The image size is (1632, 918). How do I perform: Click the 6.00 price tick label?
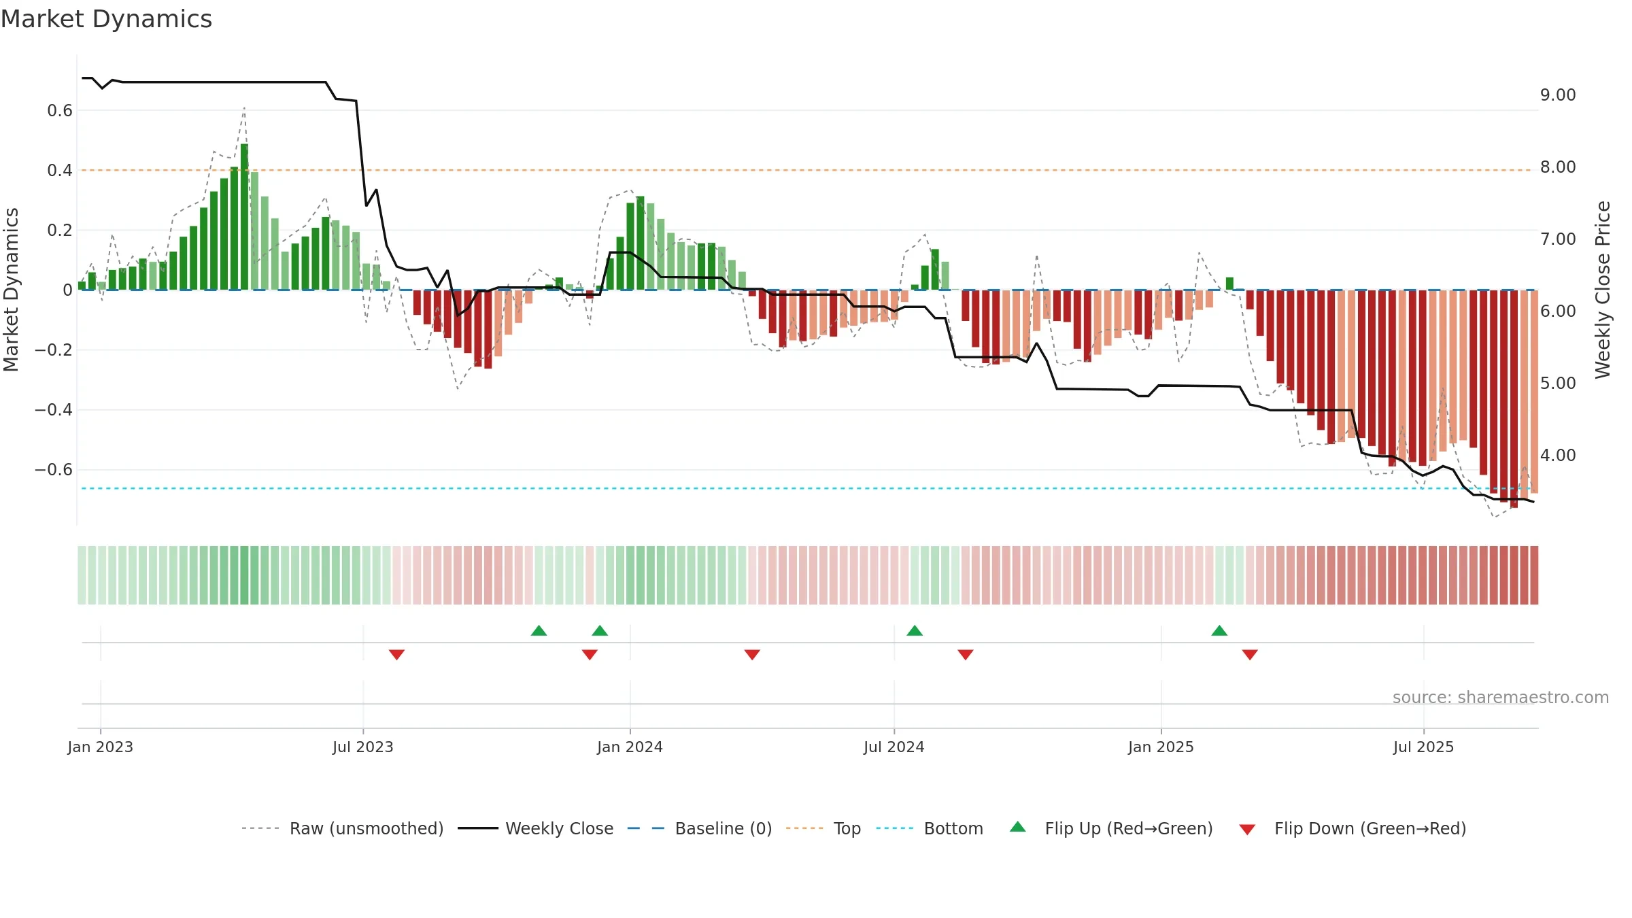click(1558, 311)
